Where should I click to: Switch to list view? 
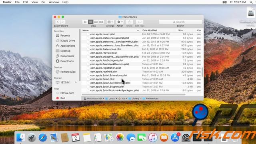pos(91,22)
